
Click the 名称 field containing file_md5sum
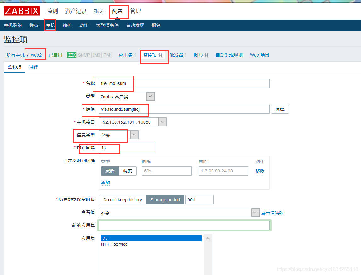[184, 83]
